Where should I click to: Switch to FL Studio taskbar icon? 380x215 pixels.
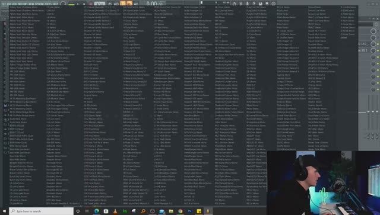coord(208,211)
